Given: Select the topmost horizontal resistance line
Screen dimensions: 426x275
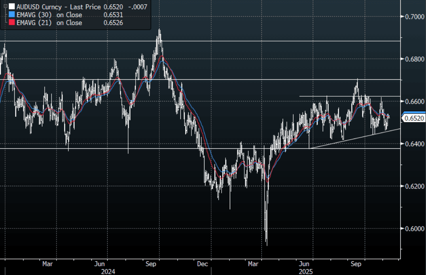Looking at the screenshot, I should (198, 41).
